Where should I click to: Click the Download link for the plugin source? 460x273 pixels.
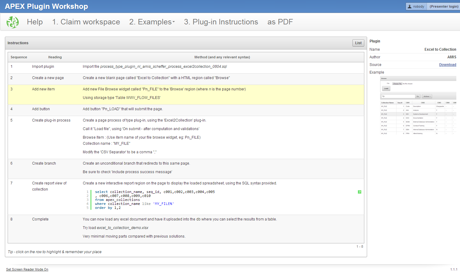[x=447, y=64]
